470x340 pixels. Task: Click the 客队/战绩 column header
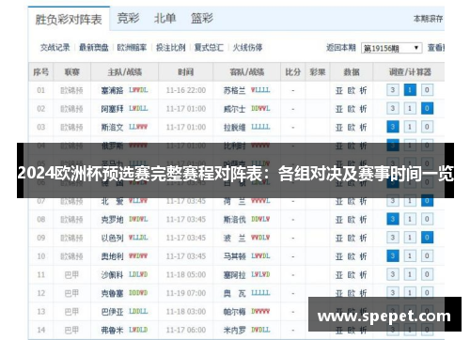247,72
